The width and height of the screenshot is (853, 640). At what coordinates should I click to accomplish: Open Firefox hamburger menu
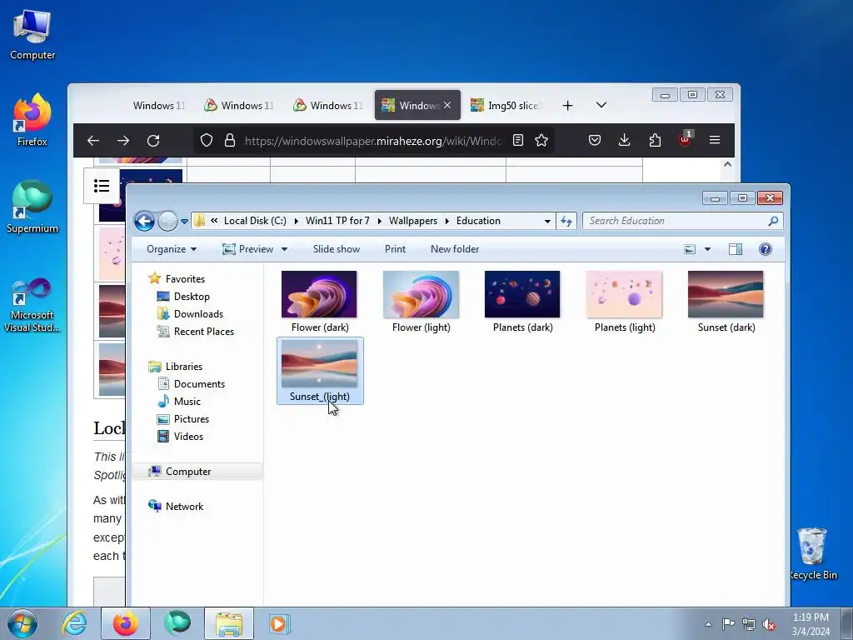coord(715,140)
